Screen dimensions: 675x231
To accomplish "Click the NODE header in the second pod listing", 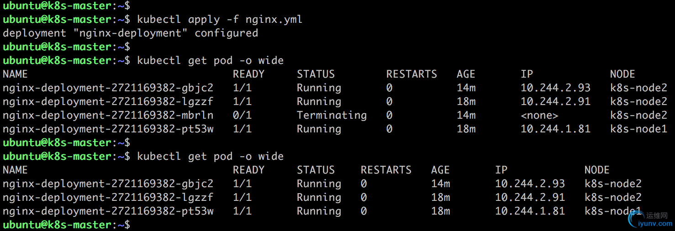I will coord(597,170).
